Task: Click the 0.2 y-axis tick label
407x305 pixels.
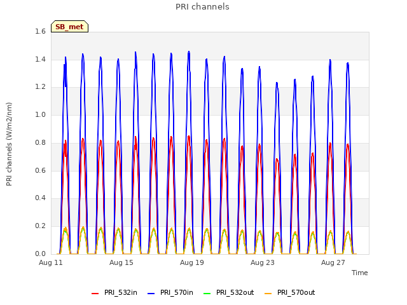Action: click(40, 226)
